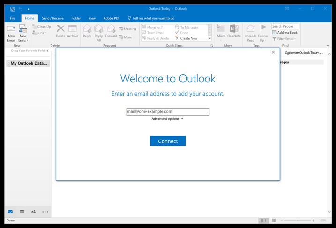
Task: Select the Reply & Delete quick step
Action: click(156, 38)
